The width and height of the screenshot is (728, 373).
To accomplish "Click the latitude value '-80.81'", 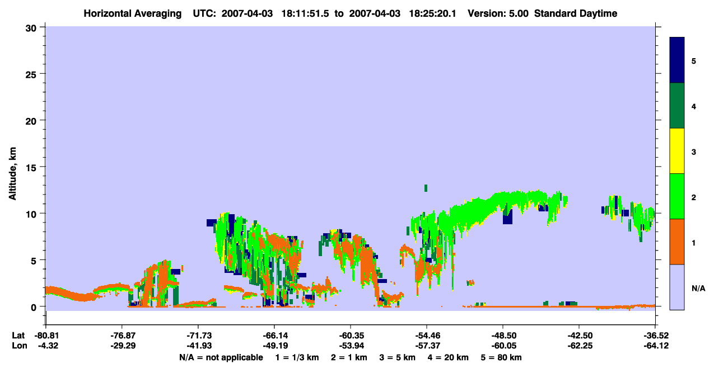I will pos(45,335).
